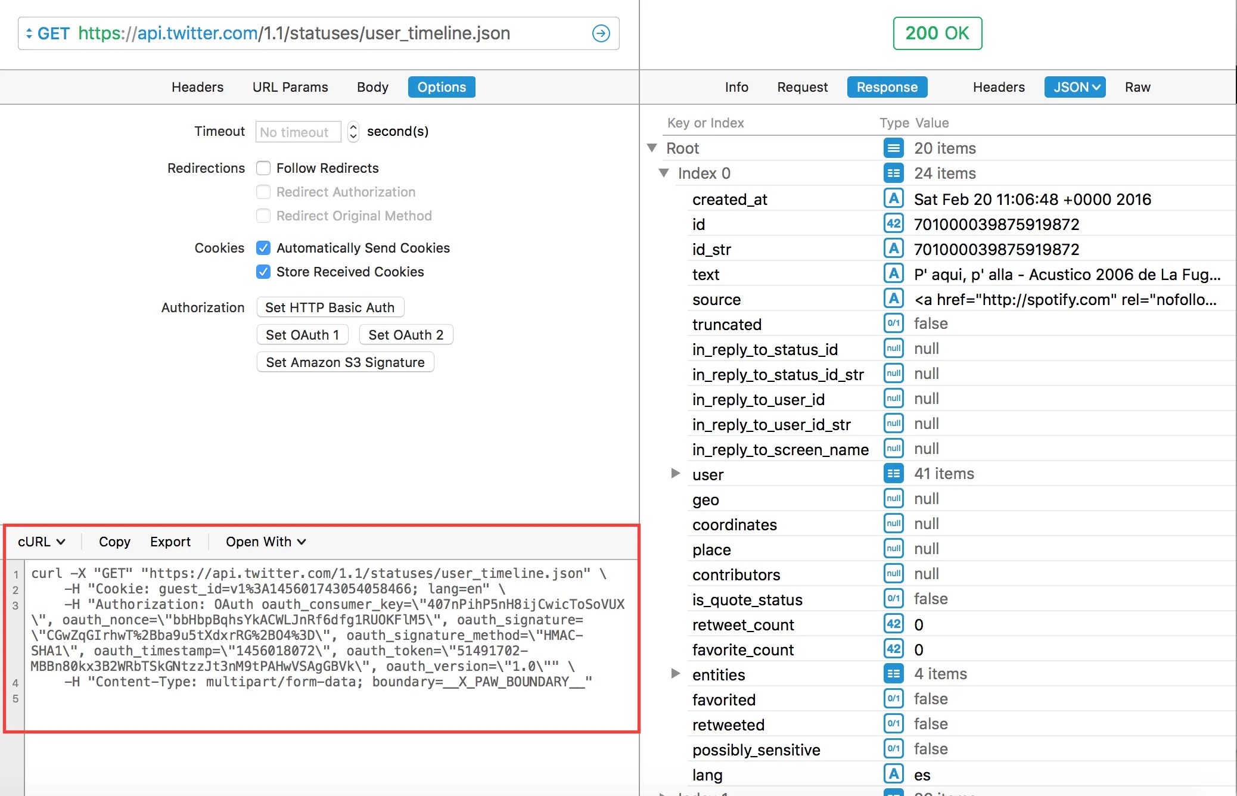The width and height of the screenshot is (1237, 796).
Task: Click the number type icon for retweet_count
Action: click(x=893, y=624)
